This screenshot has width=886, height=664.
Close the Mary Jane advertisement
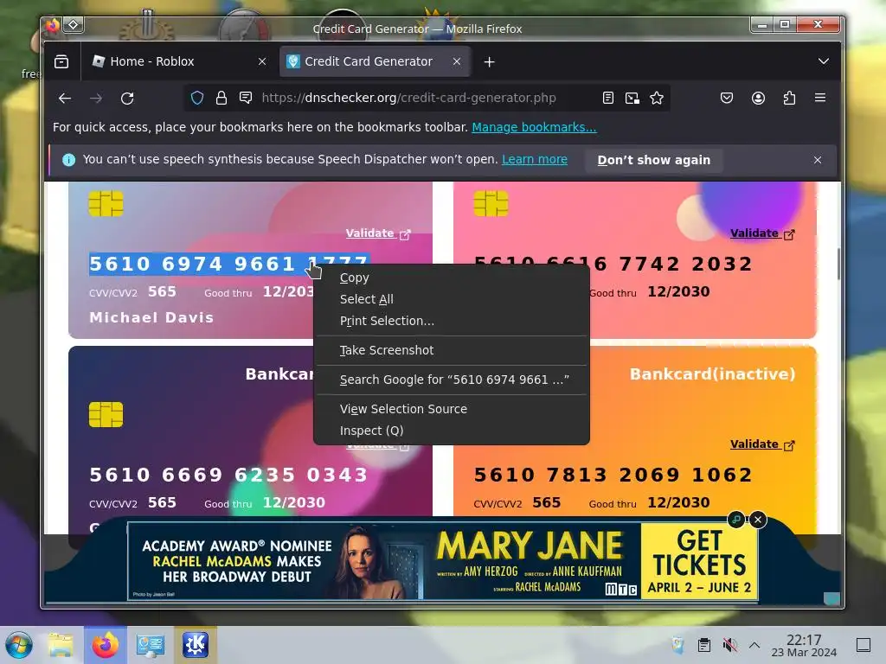coord(758,520)
